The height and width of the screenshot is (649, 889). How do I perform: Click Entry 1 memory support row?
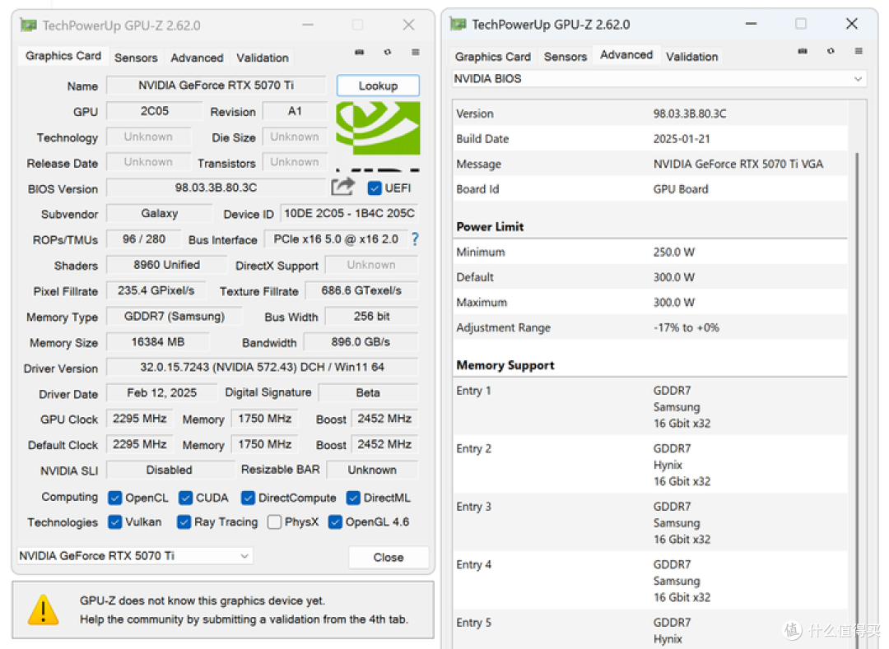click(650, 406)
